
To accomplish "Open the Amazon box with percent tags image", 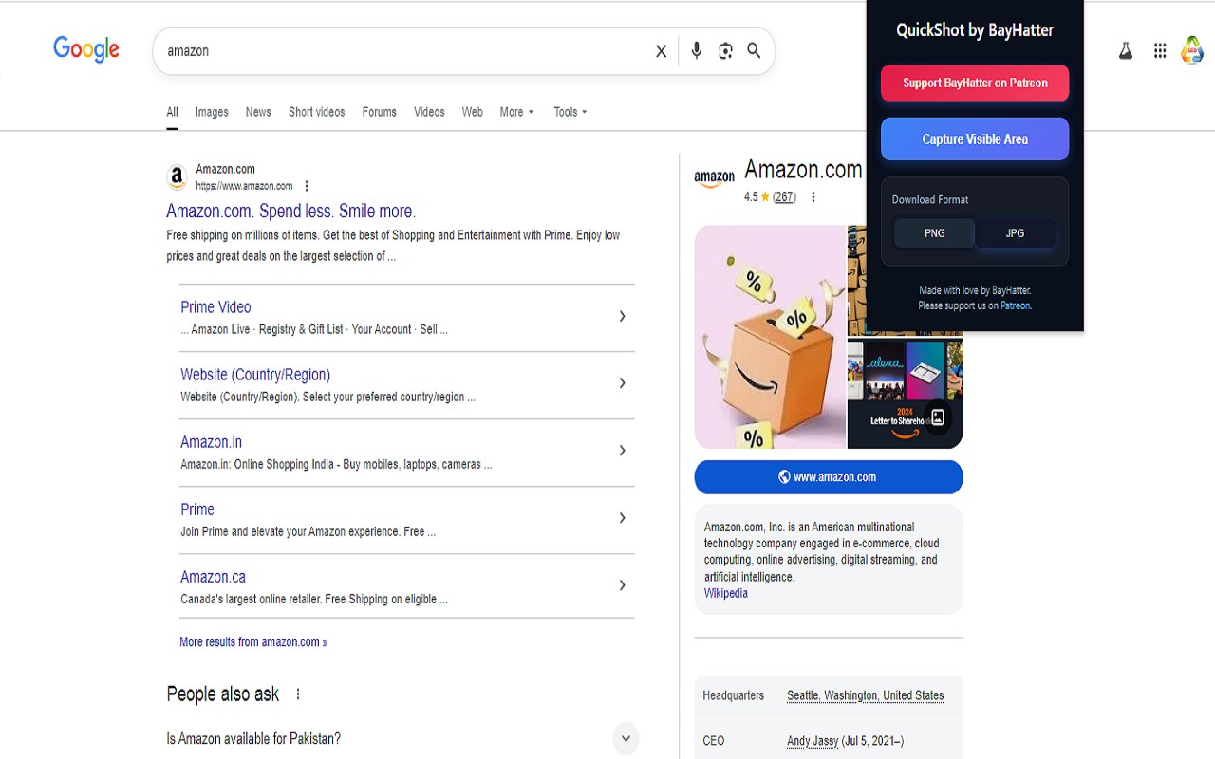I will 770,337.
